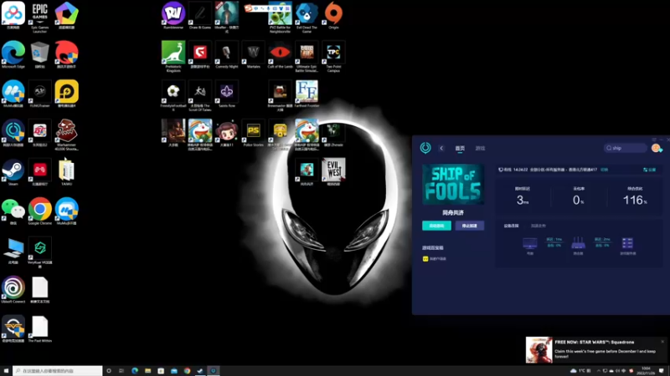Open the yellow LDPlayer emulator desktop icon
This screenshot has height=376, width=670.
(67, 94)
